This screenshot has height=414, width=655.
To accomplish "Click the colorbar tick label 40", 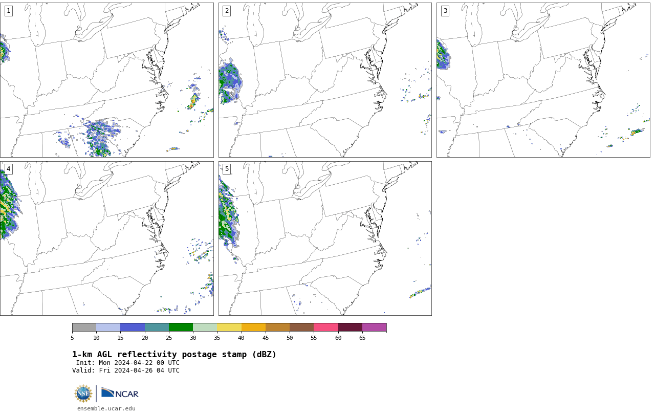I will tap(242, 338).
